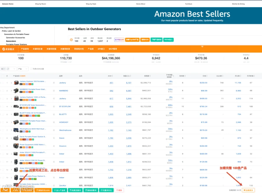262x193 pixels.
Task: Click the copy icon in the HOWEASY row
Action: click(54, 122)
